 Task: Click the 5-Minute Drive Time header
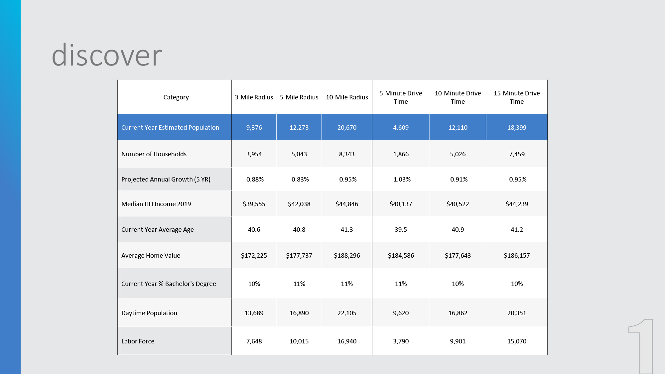[x=401, y=97]
